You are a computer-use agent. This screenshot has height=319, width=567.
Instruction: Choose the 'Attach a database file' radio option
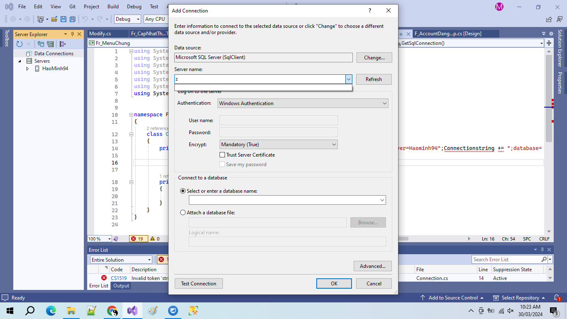tap(183, 213)
